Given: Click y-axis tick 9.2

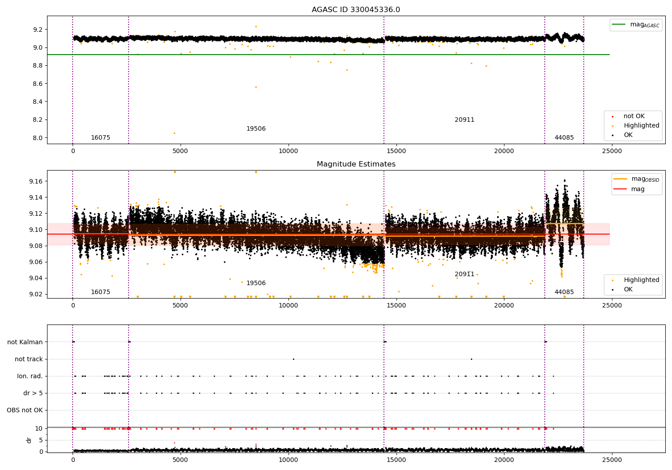Looking at the screenshot, I should tap(38, 30).
